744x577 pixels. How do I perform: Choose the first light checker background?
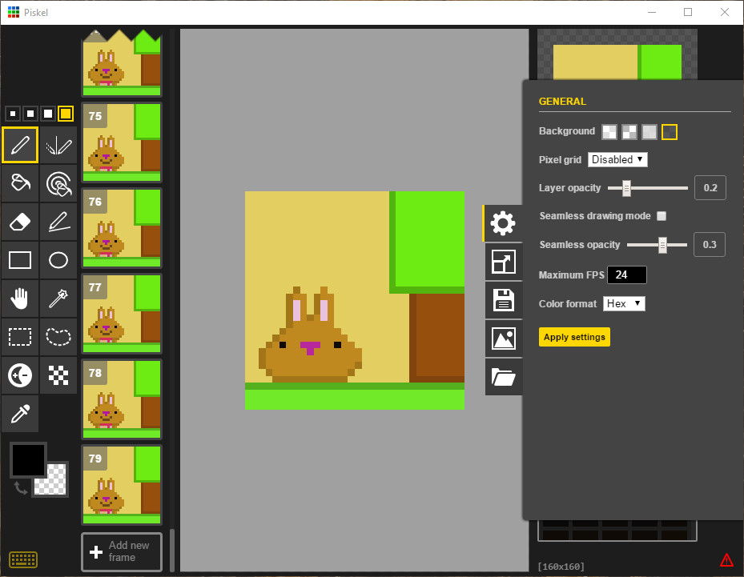(x=609, y=132)
